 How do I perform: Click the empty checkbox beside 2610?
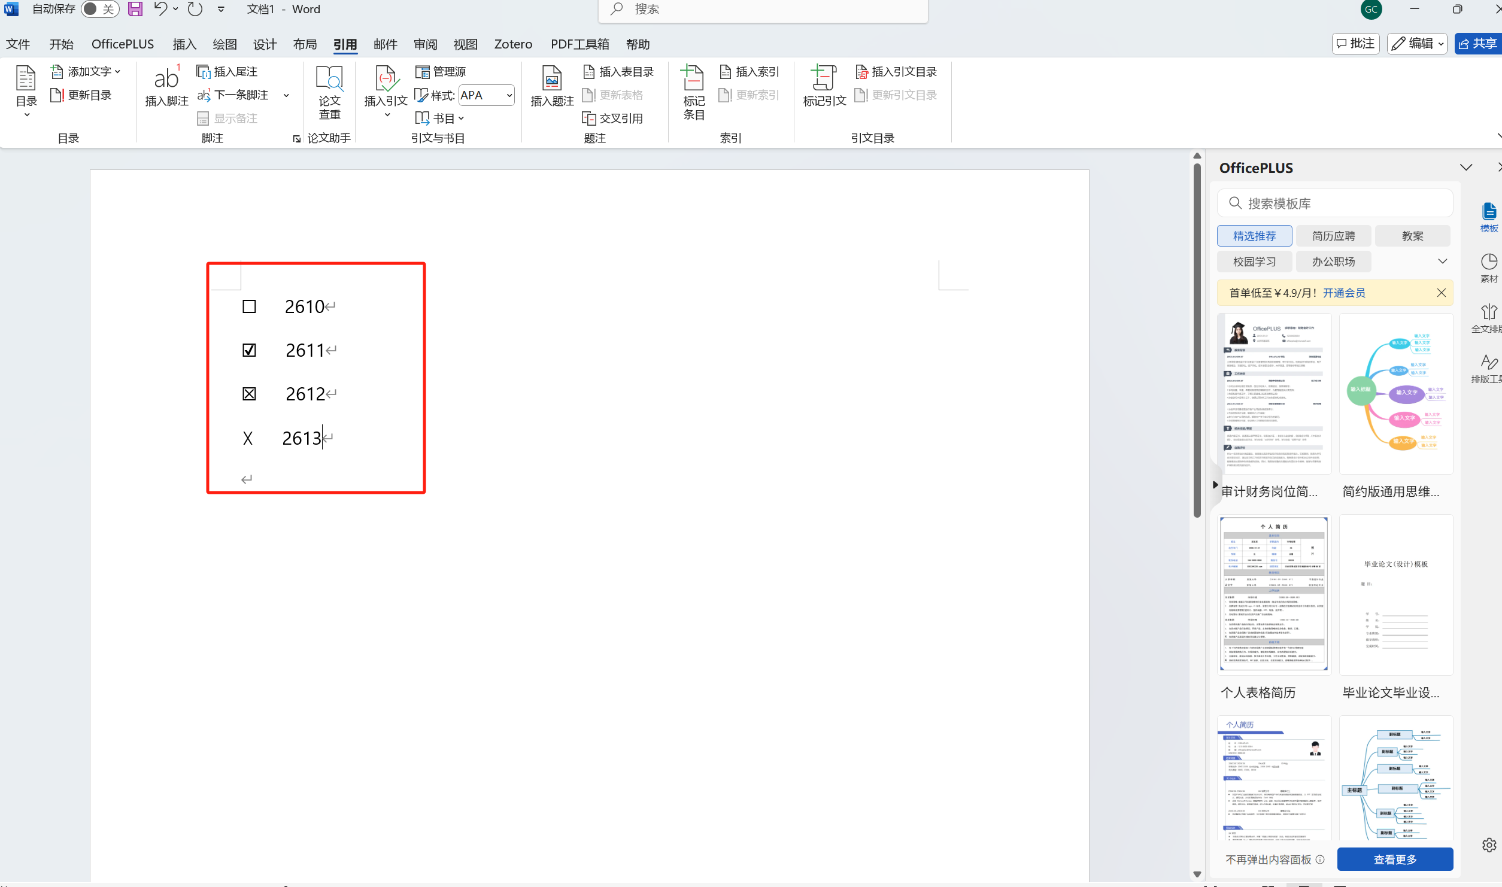249,306
